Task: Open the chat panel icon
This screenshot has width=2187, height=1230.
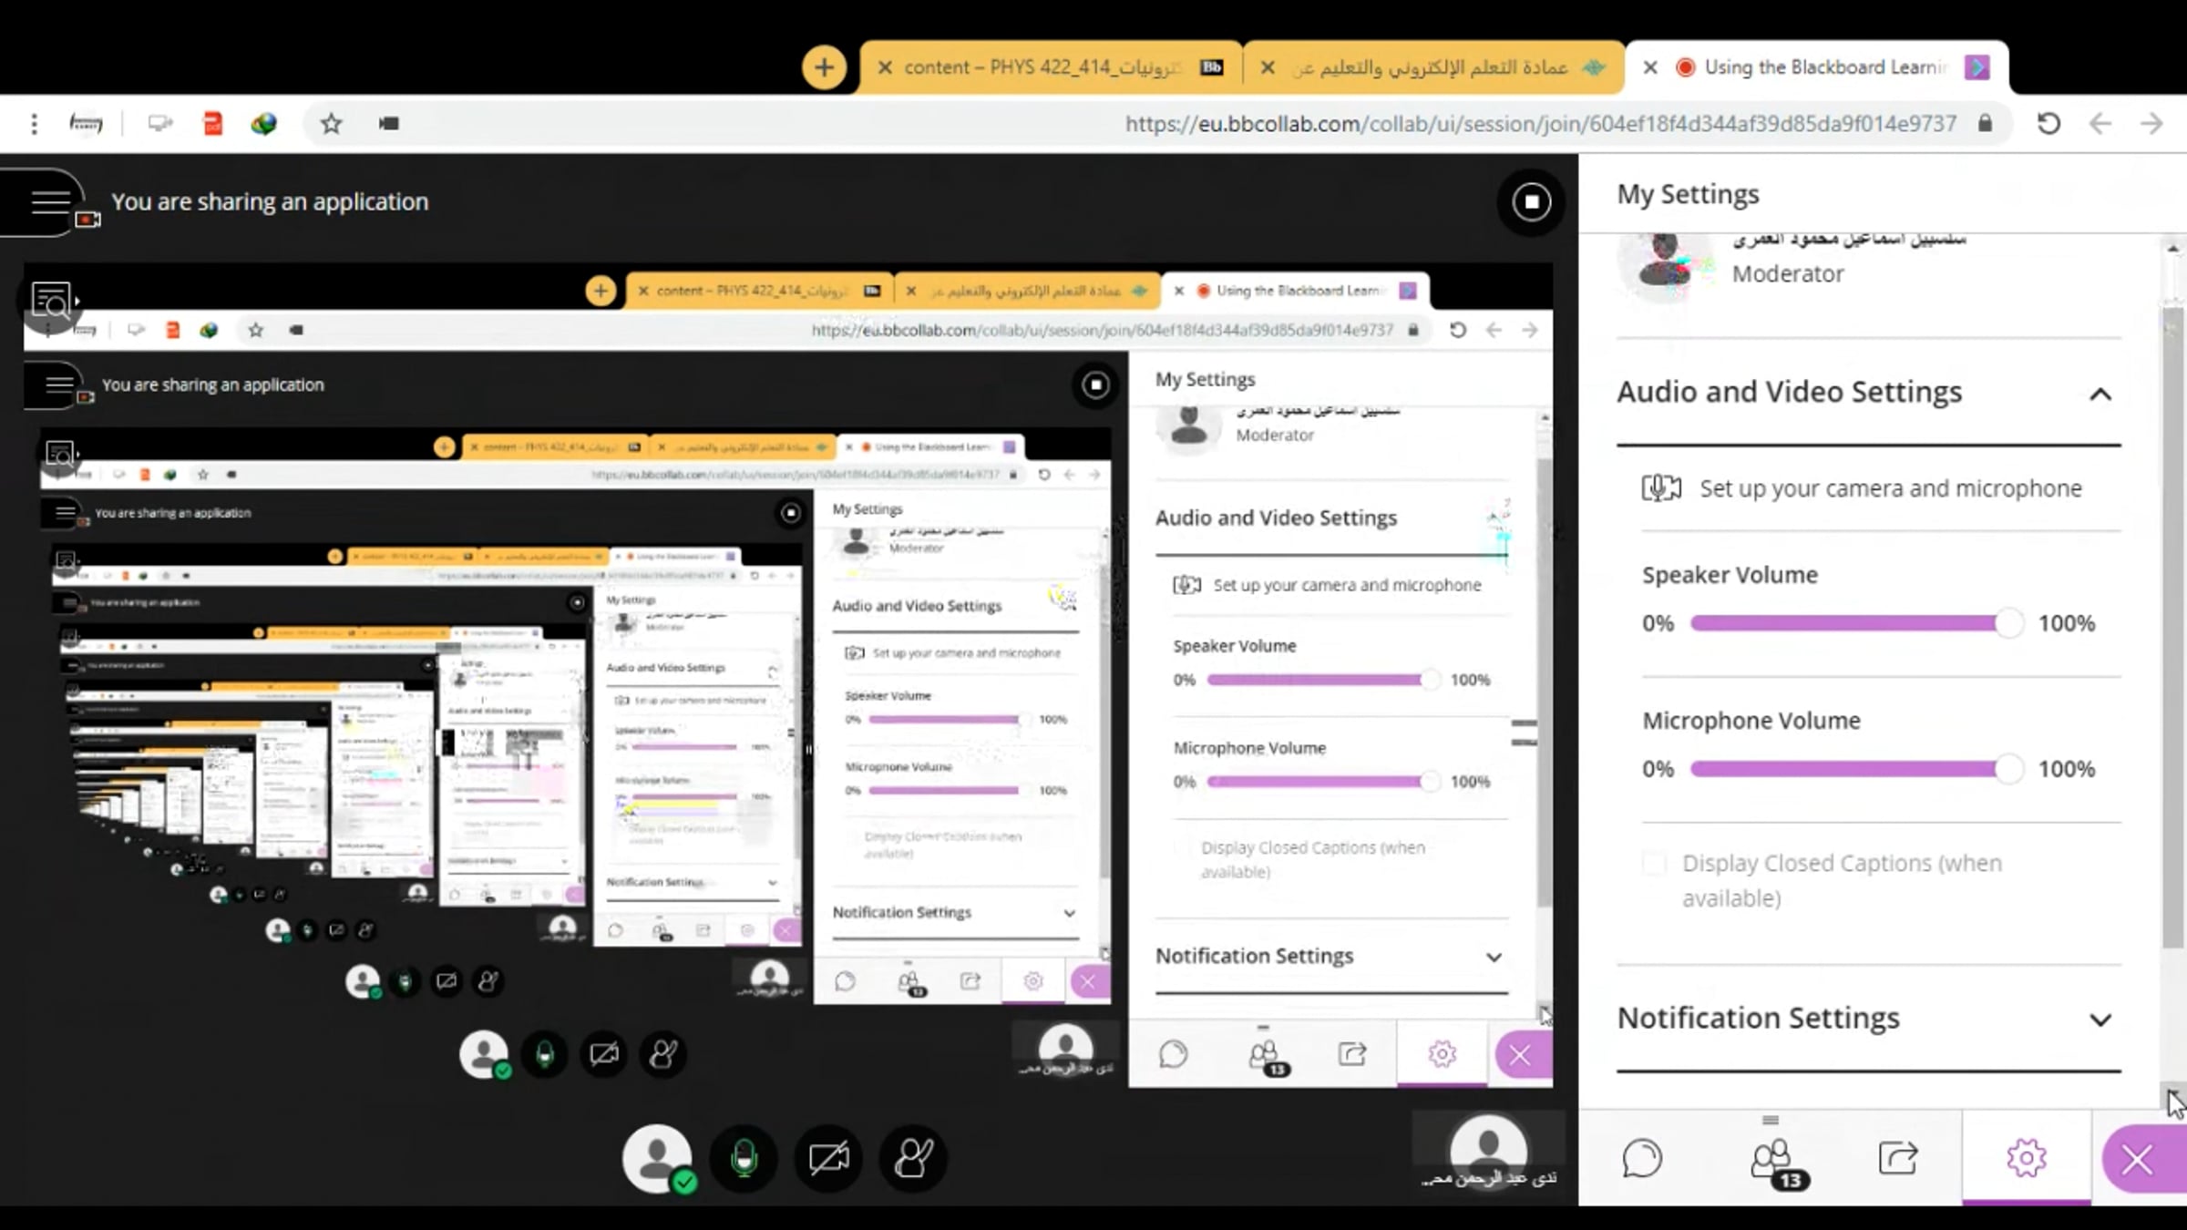Action: click(x=1642, y=1159)
